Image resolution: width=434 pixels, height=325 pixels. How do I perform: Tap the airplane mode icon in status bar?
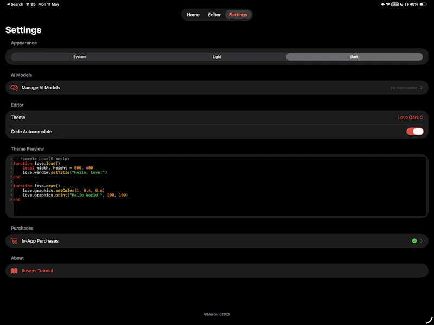pyautogui.click(x=383, y=4)
